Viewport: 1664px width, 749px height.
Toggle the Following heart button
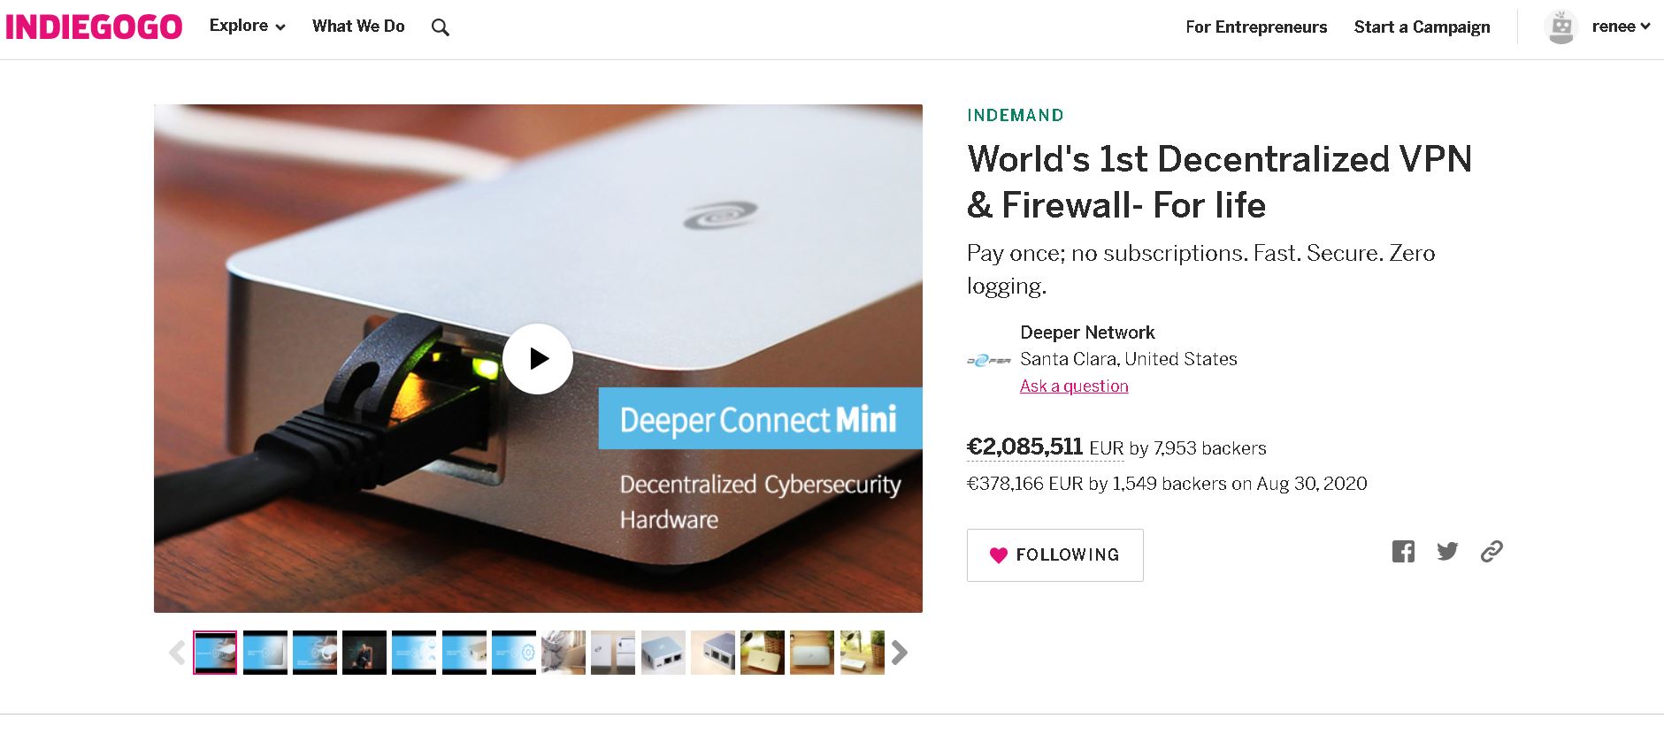(x=1054, y=554)
